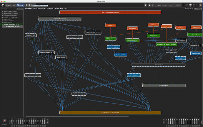Screen dimensions: 203x127
Task: Select the blue Atlas Reverb Stereo plugin
Action: pyautogui.click(x=196, y=53)
